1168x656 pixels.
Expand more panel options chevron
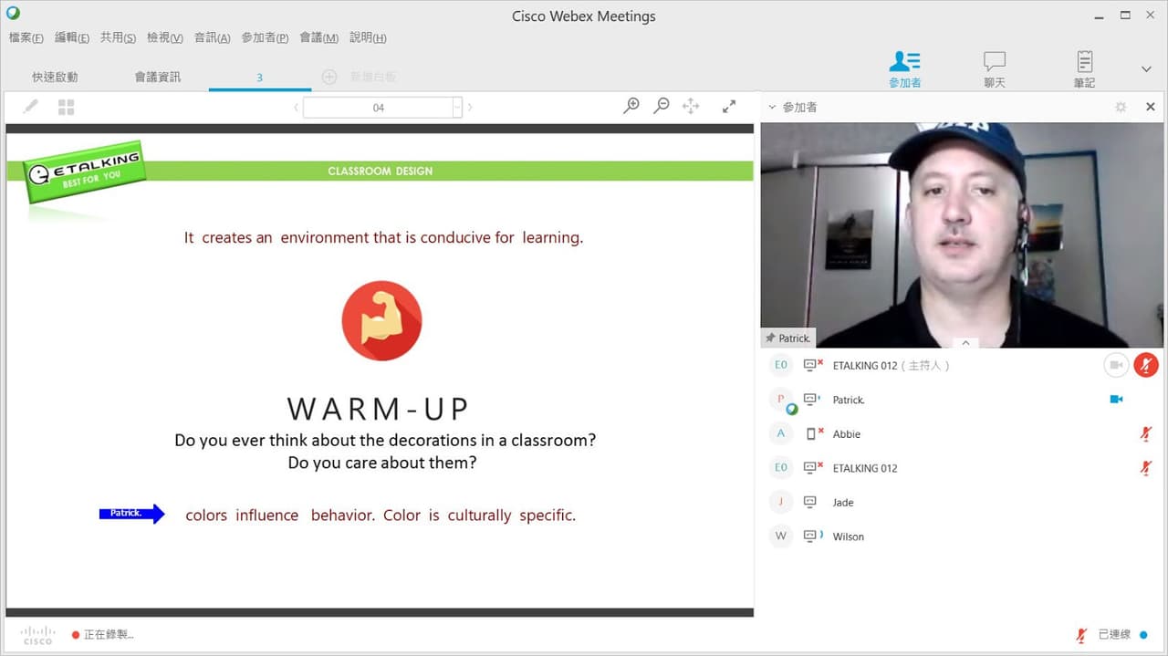1146,69
